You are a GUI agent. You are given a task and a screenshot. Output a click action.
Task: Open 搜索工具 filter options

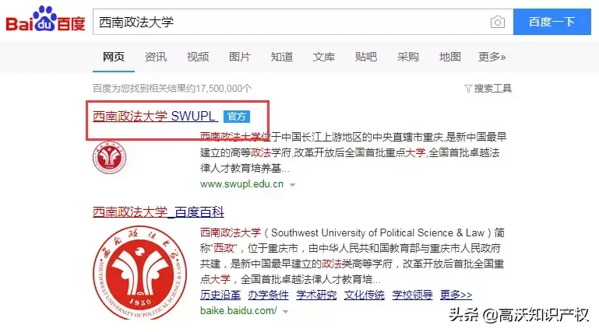pyautogui.click(x=488, y=89)
